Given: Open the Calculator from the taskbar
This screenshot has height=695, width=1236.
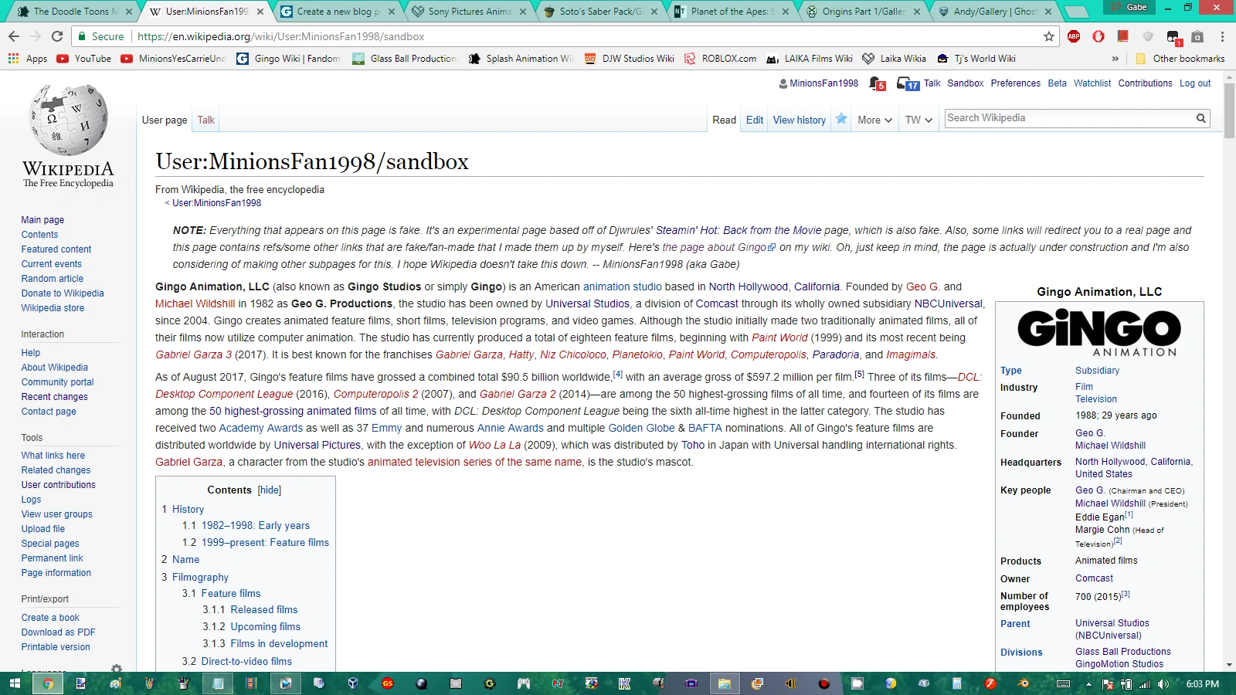Looking at the screenshot, I should click(x=957, y=683).
